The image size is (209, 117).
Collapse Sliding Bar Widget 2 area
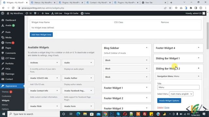[x=199, y=68]
